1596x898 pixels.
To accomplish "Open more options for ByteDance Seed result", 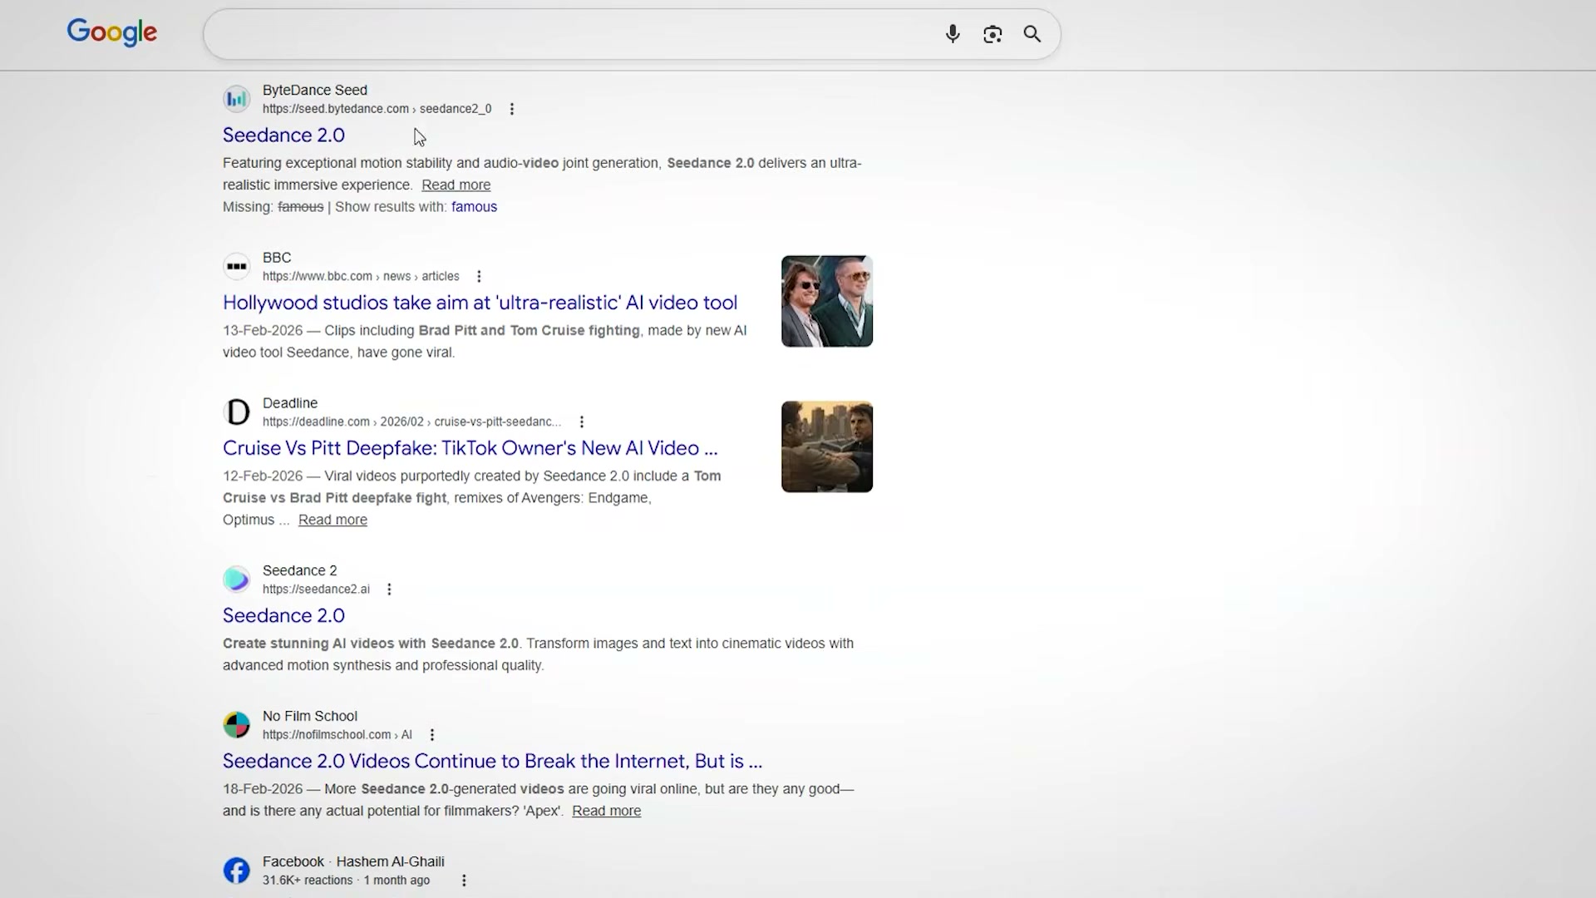I will pyautogui.click(x=512, y=109).
